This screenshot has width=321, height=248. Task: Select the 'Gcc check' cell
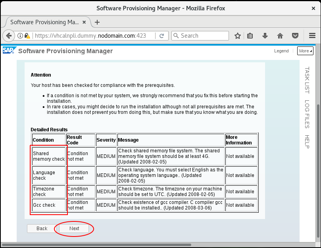coord(49,205)
